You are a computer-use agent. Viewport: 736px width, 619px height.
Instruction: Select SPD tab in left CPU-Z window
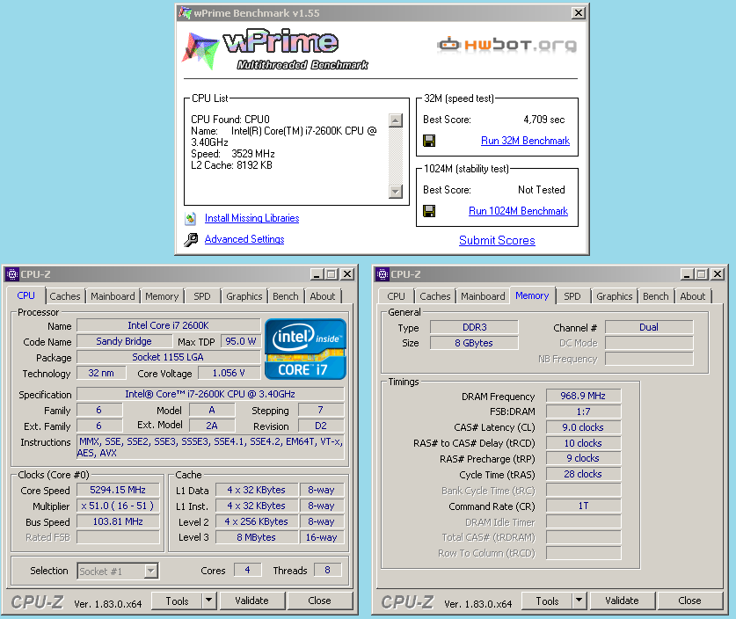(x=202, y=296)
